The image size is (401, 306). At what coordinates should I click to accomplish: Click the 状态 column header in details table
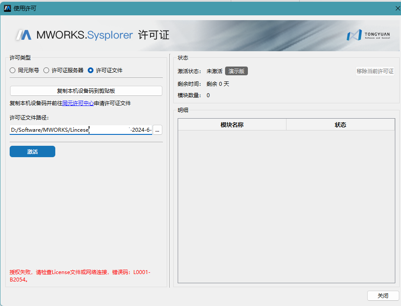(340, 125)
